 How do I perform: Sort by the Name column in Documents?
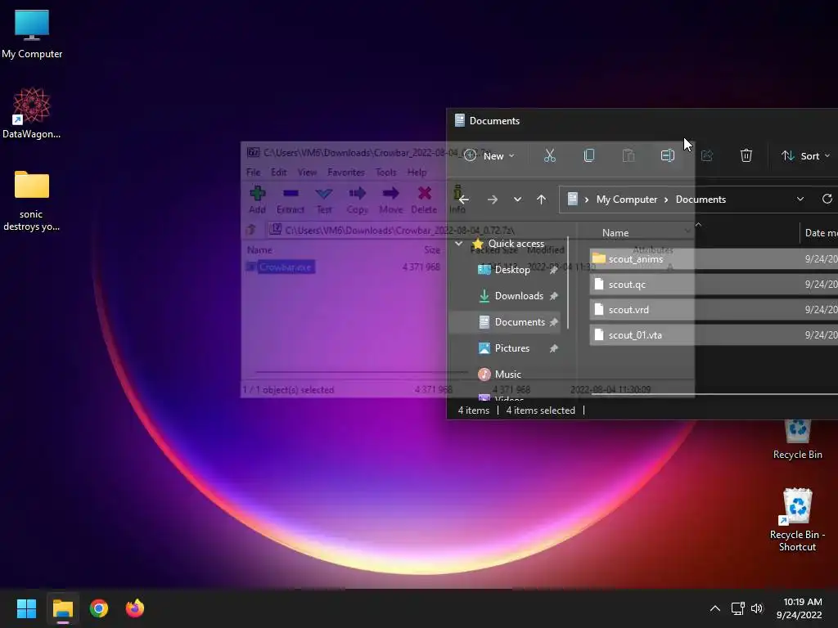(615, 233)
